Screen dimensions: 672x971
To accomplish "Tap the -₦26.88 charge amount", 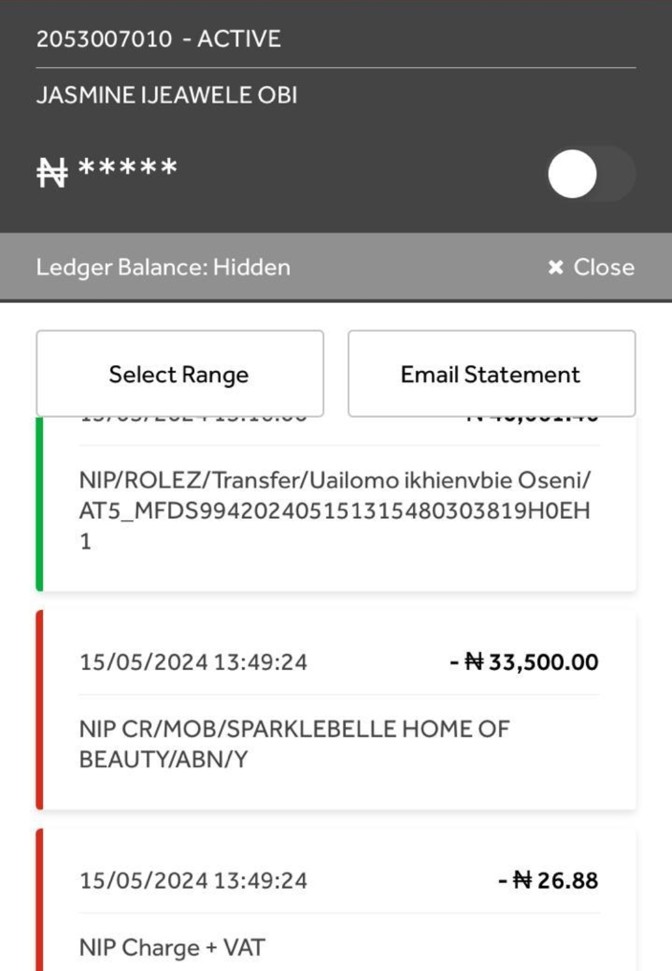I will (548, 880).
